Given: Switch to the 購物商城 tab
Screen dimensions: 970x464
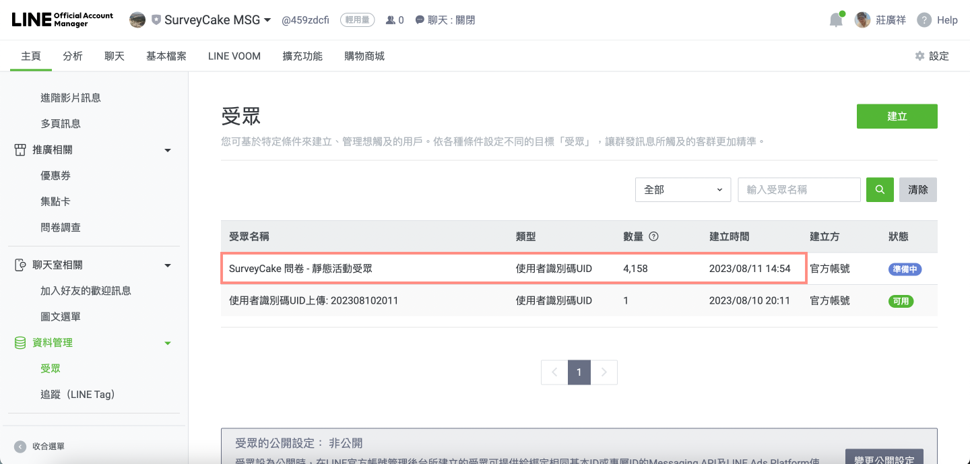Looking at the screenshot, I should coord(364,56).
